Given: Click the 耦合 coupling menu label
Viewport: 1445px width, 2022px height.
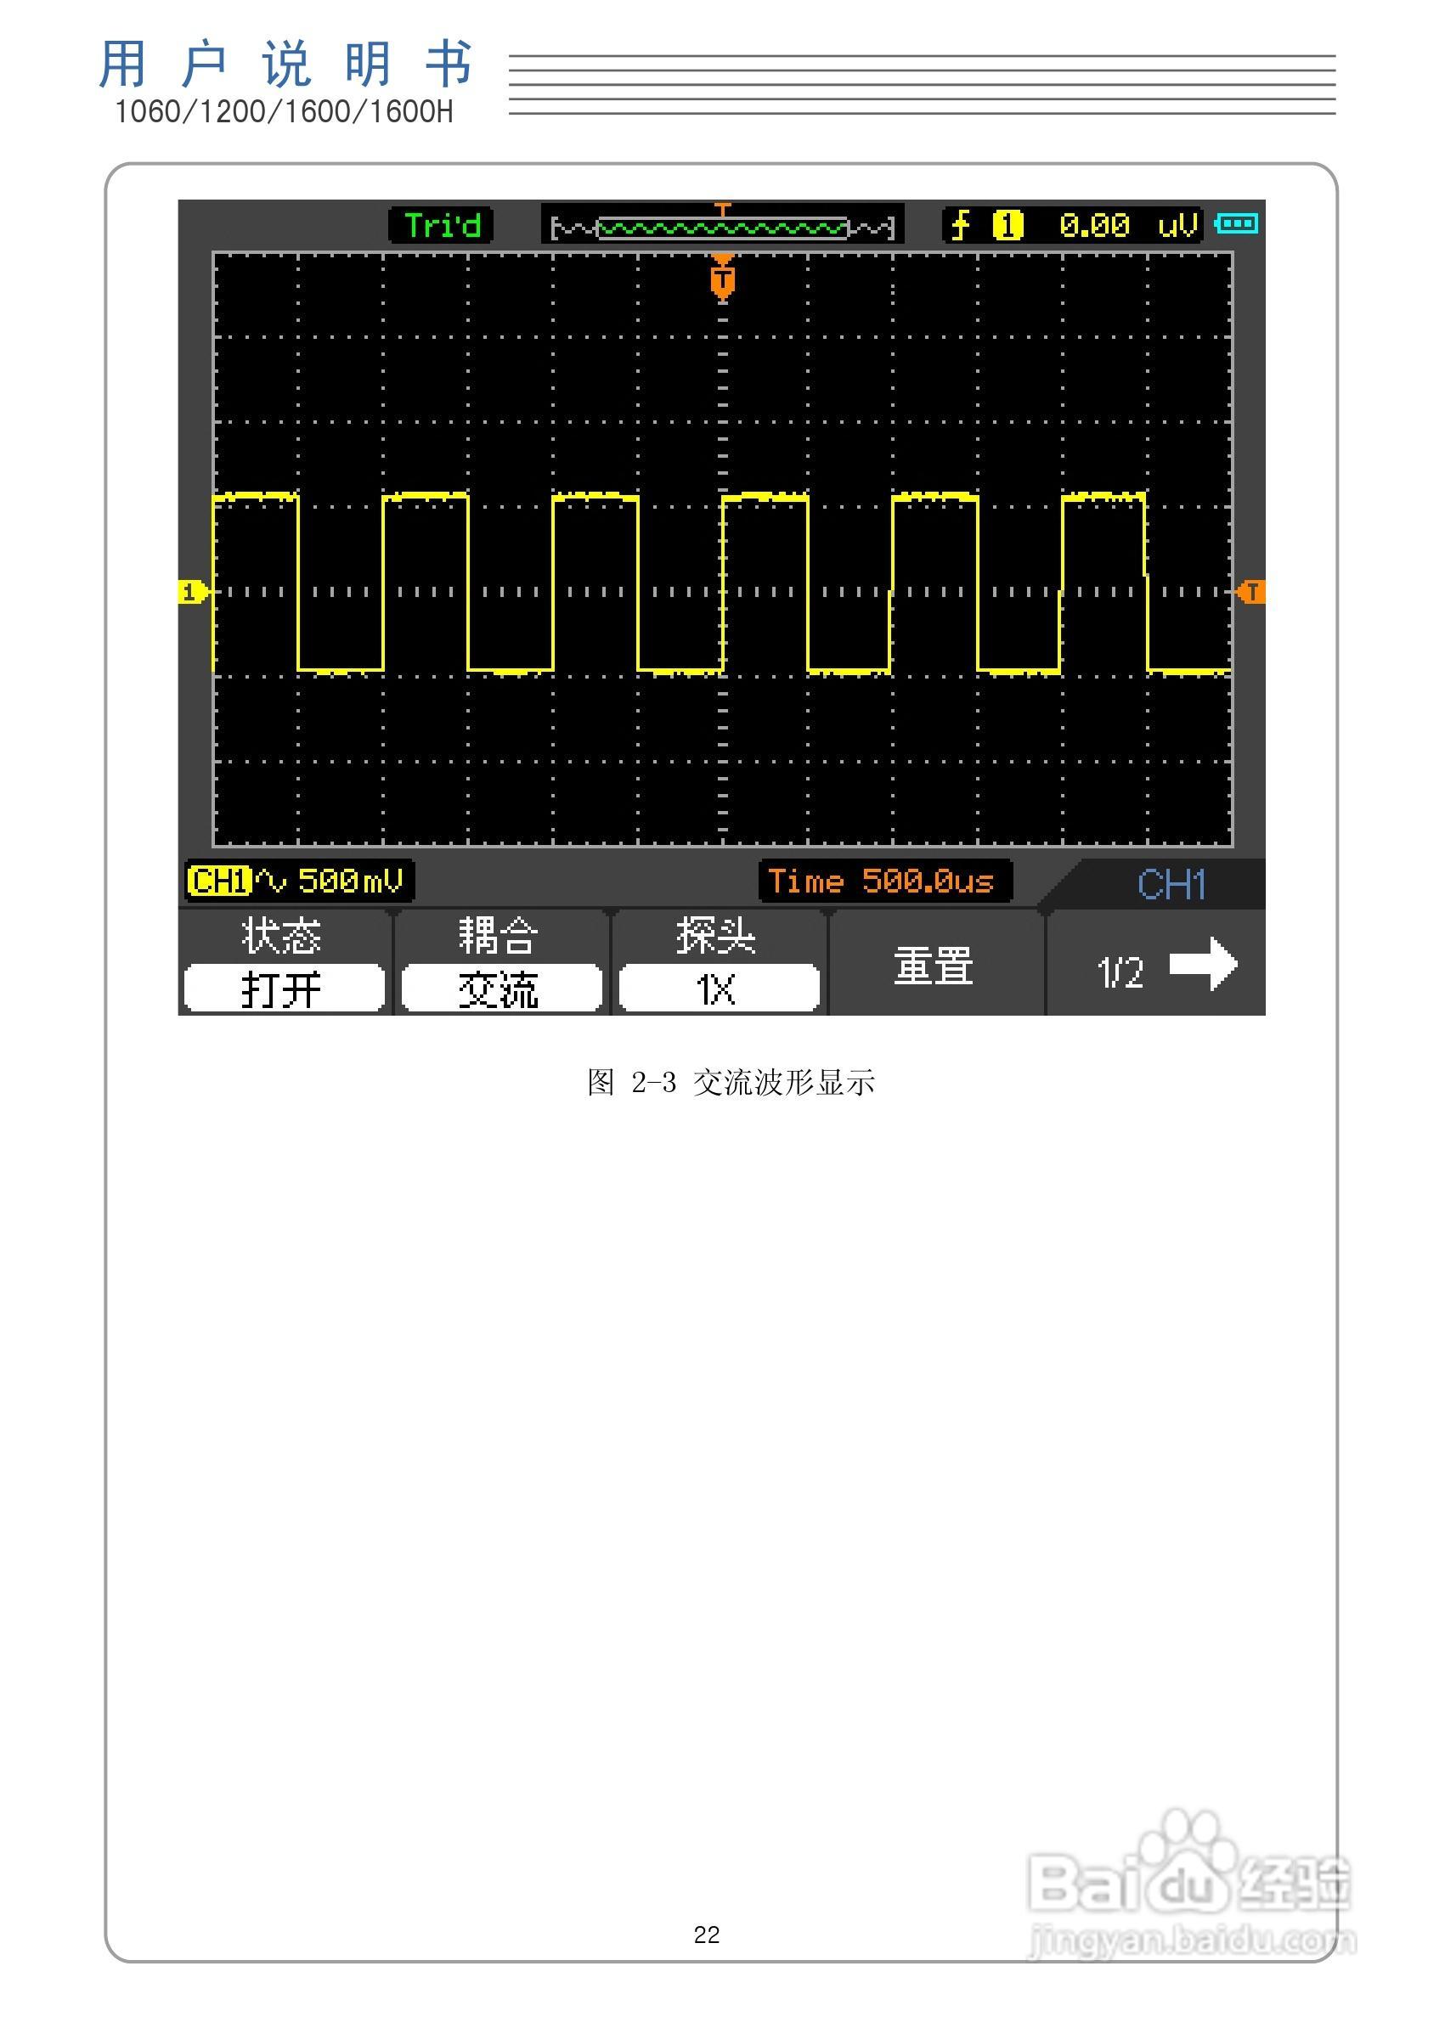Looking at the screenshot, I should click(500, 936).
